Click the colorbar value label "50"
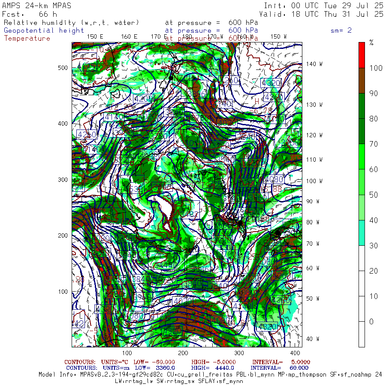The height and width of the screenshot is (386, 386). click(374, 195)
